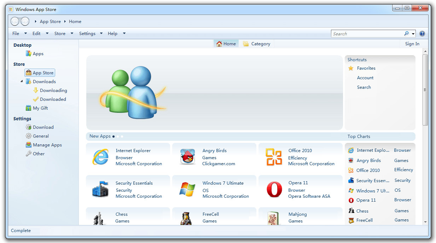Open Account from the Shortcuts panel

365,77
